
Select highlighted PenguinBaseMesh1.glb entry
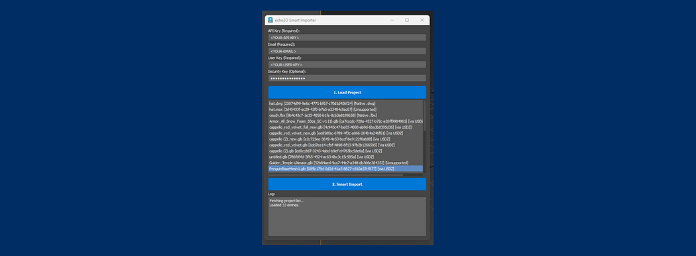pyautogui.click(x=345, y=169)
